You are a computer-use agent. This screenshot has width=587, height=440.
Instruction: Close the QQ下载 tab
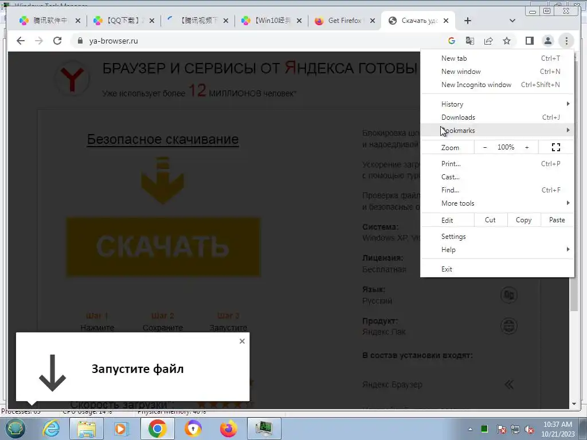click(151, 21)
